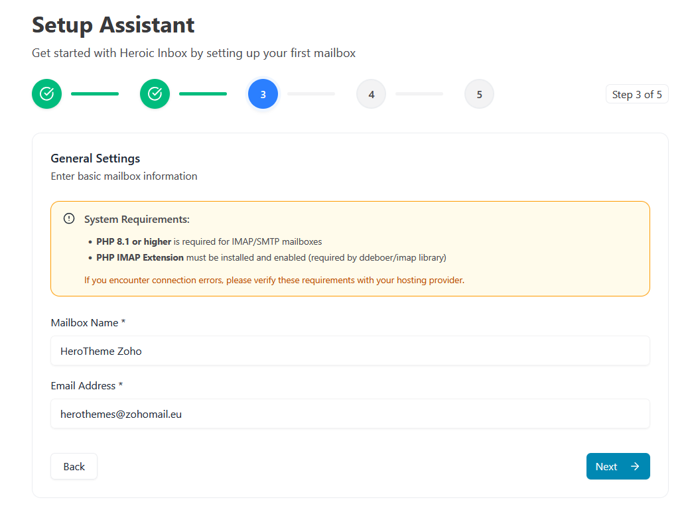The image size is (688, 512).
Task: Select the active step 3 circle
Action: click(263, 94)
